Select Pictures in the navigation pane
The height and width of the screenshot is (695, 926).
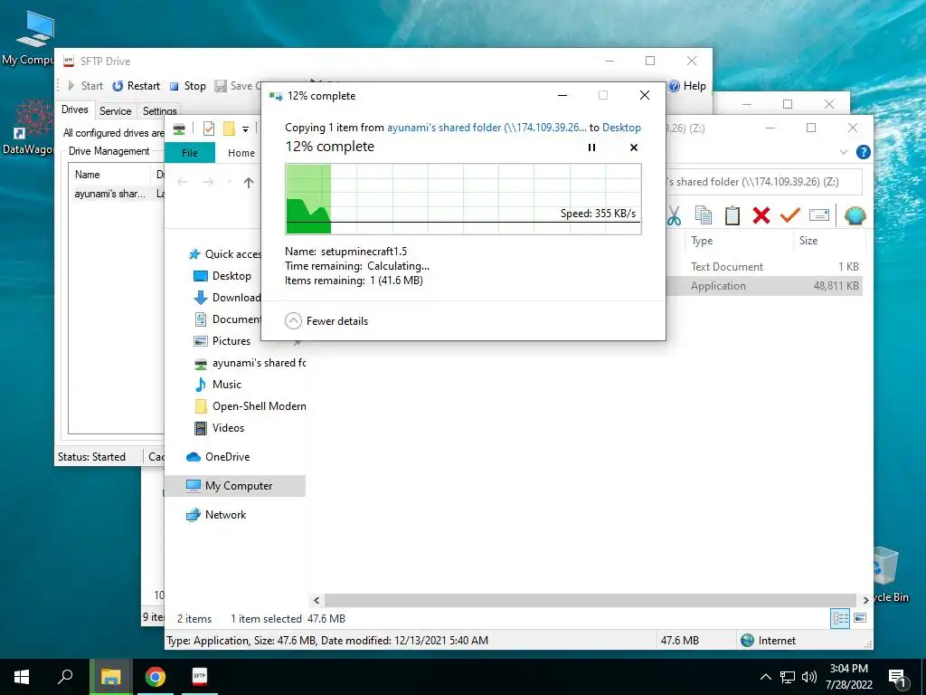pos(222,341)
